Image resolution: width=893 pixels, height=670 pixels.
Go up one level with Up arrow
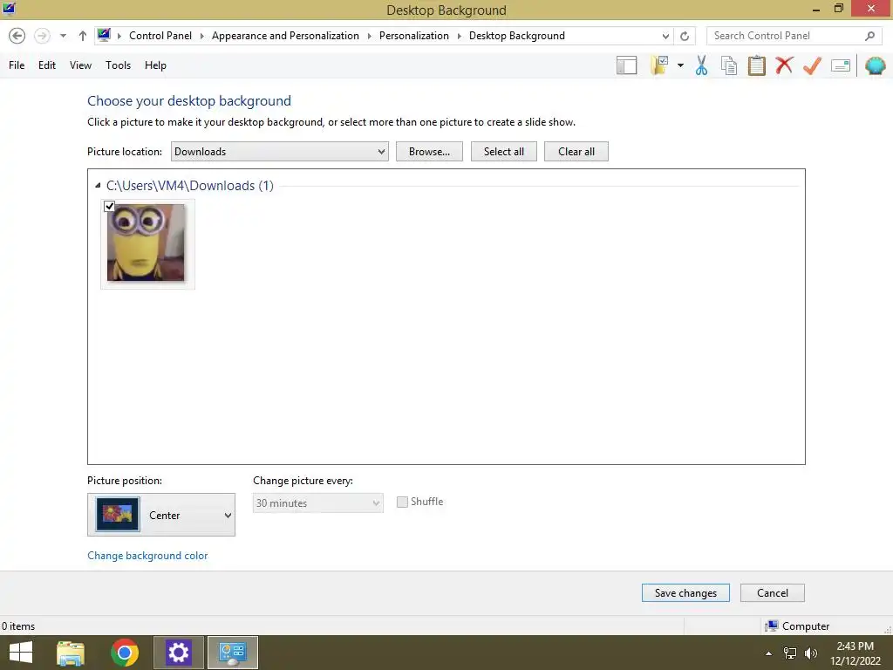pos(83,36)
